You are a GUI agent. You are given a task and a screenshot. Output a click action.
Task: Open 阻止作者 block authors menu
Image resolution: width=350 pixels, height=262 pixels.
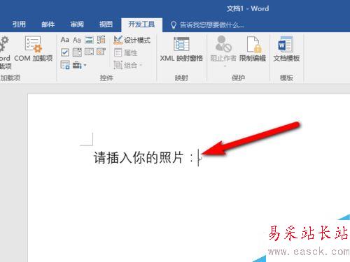point(223,51)
